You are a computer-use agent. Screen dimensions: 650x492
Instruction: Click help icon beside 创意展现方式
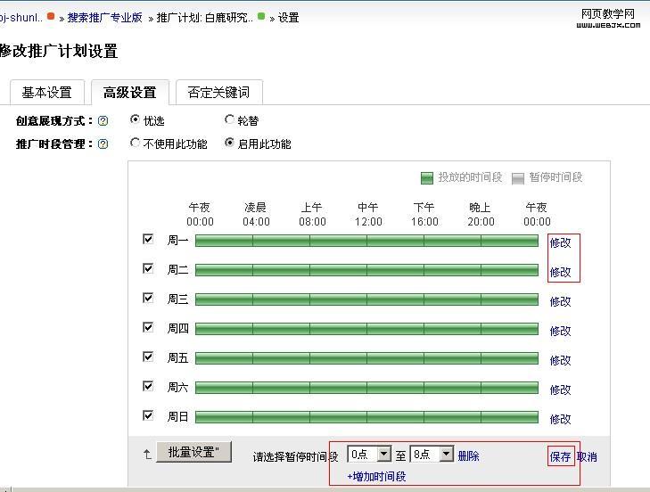(103, 121)
